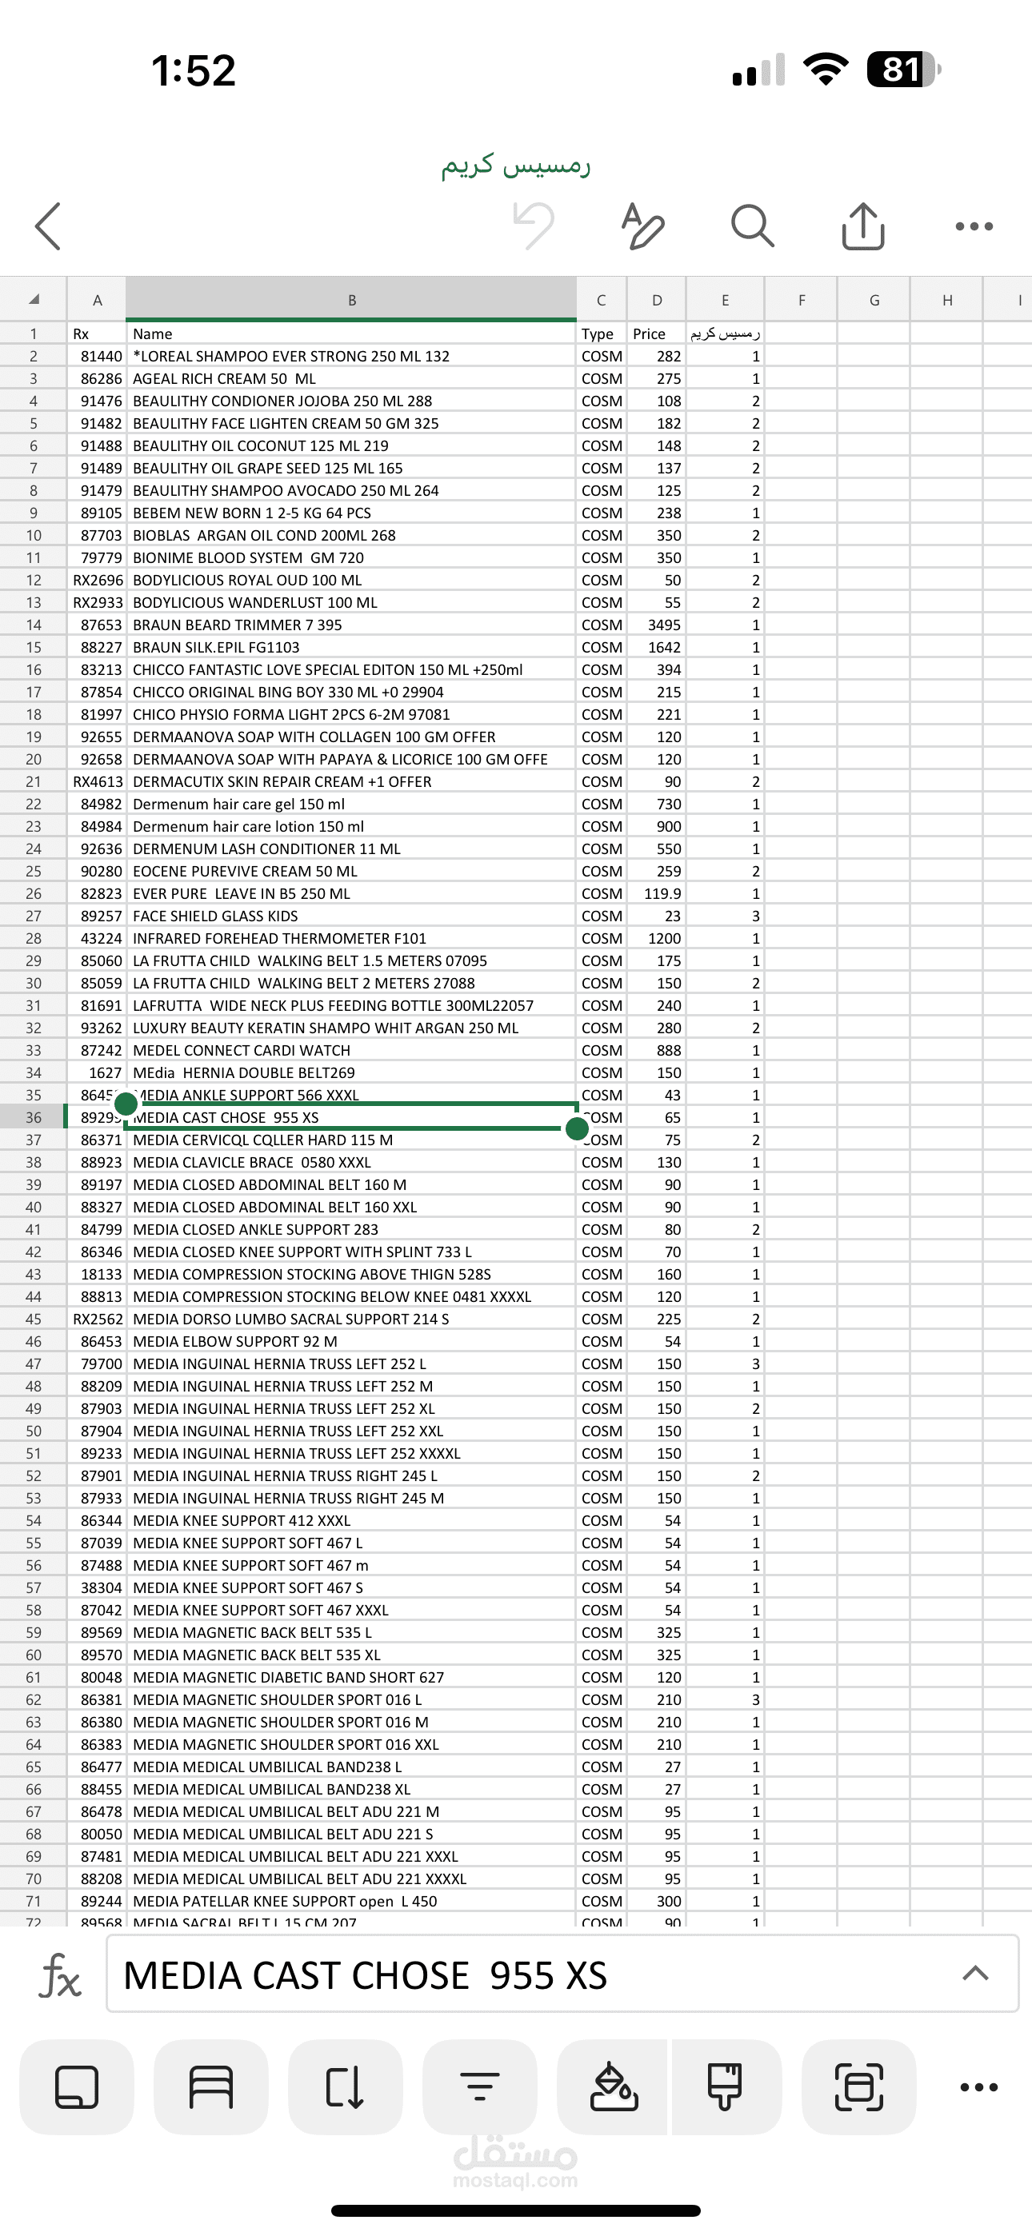Select cell 'MEDIA MAGNETIC DIABETIC BAND SHORT 627'
Viewport: 1032px width, 2236px height.
[352, 1677]
